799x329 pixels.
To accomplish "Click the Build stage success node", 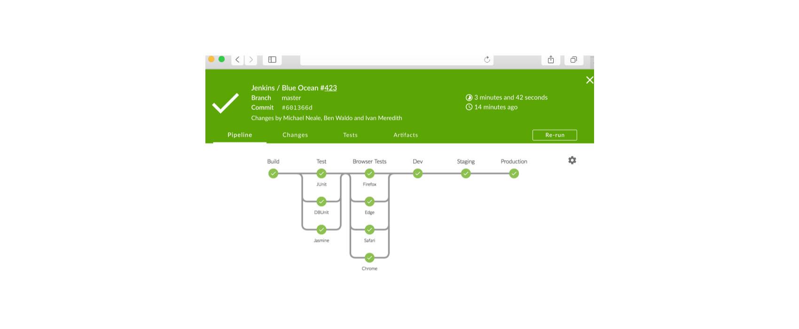I will (273, 173).
